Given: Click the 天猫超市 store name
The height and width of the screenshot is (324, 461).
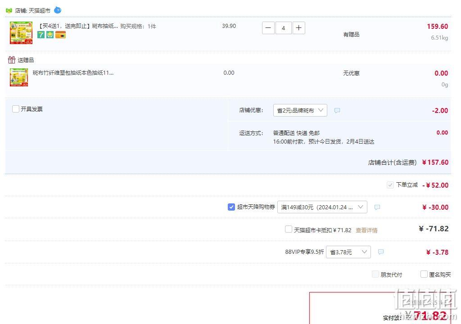Looking at the screenshot, I should tap(40, 11).
